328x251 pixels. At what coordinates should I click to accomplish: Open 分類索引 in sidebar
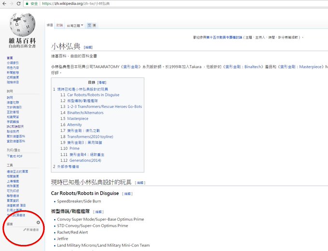[13, 63]
